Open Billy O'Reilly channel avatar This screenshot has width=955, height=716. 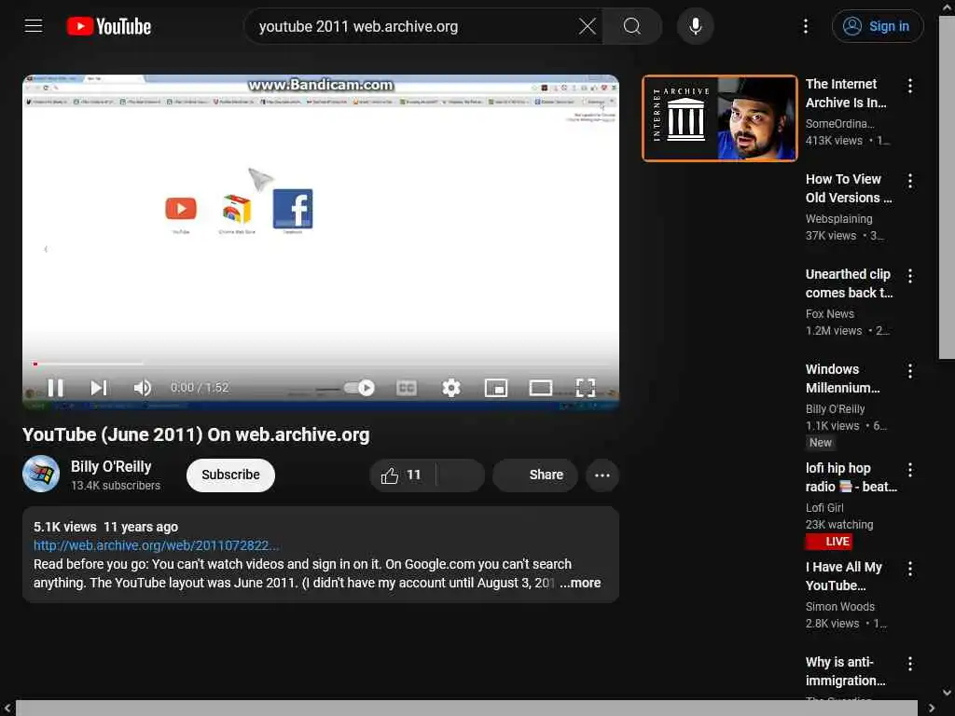(x=41, y=474)
